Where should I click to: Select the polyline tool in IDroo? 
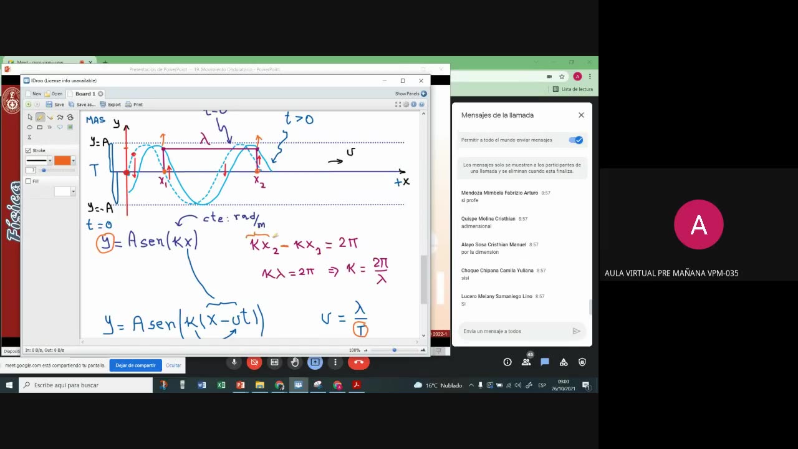click(x=60, y=117)
